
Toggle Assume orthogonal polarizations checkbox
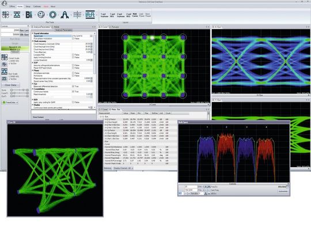pyautogui.click(x=73, y=65)
